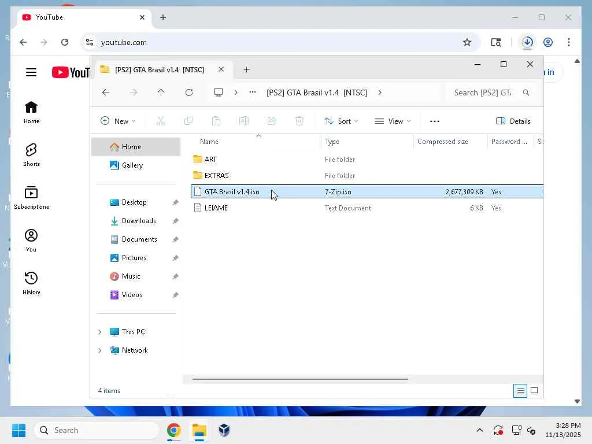Open the View dropdown menu
Viewport: 592px width, 444px height.
393,121
